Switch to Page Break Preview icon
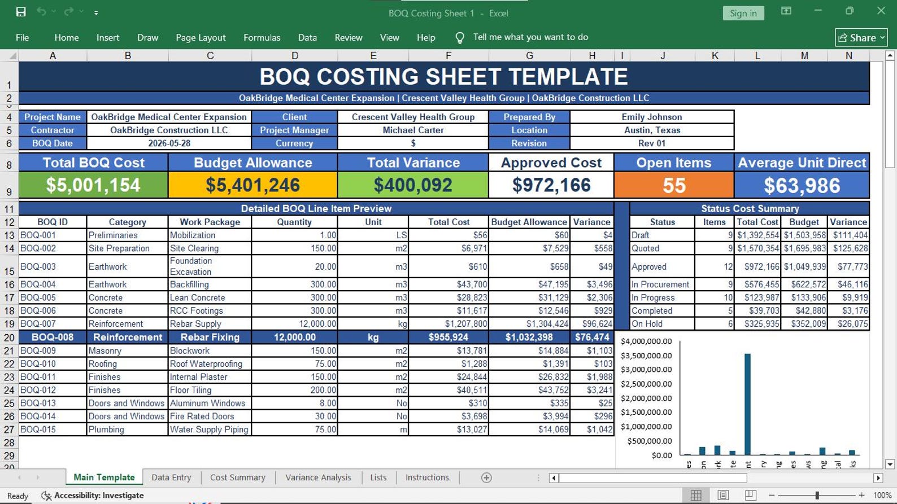Image resolution: width=897 pixels, height=504 pixels. [x=750, y=495]
